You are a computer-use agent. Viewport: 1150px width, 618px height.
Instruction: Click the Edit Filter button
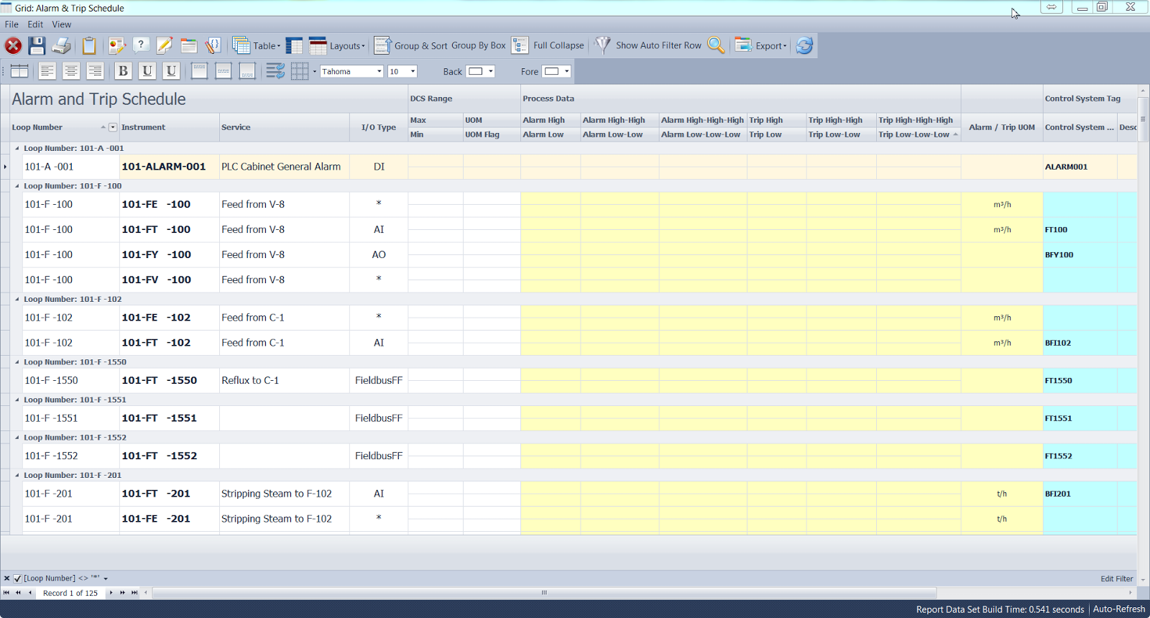[x=1116, y=578]
